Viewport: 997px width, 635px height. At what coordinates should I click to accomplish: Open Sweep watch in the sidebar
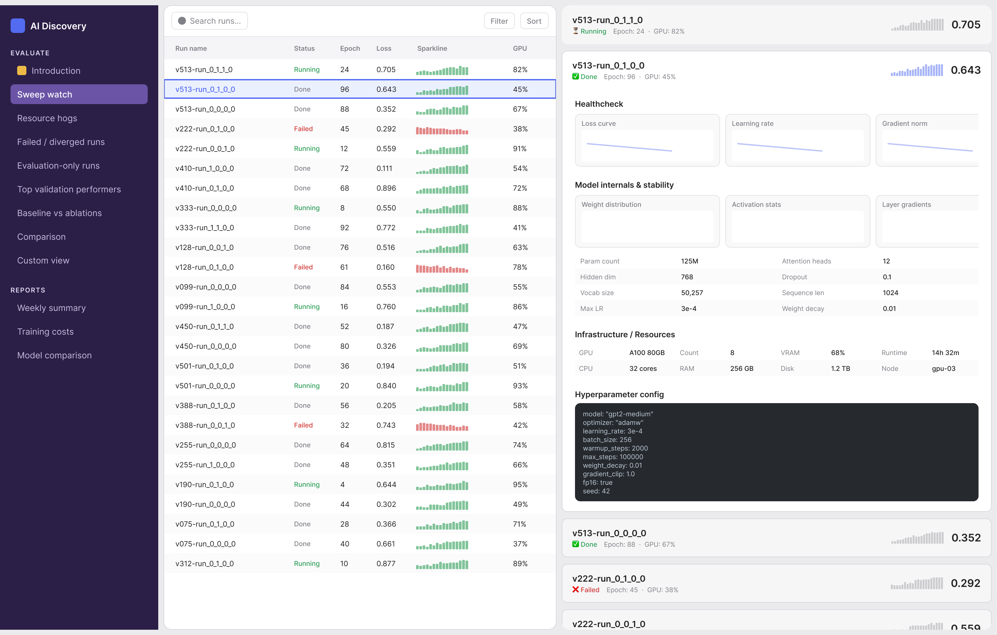79,94
